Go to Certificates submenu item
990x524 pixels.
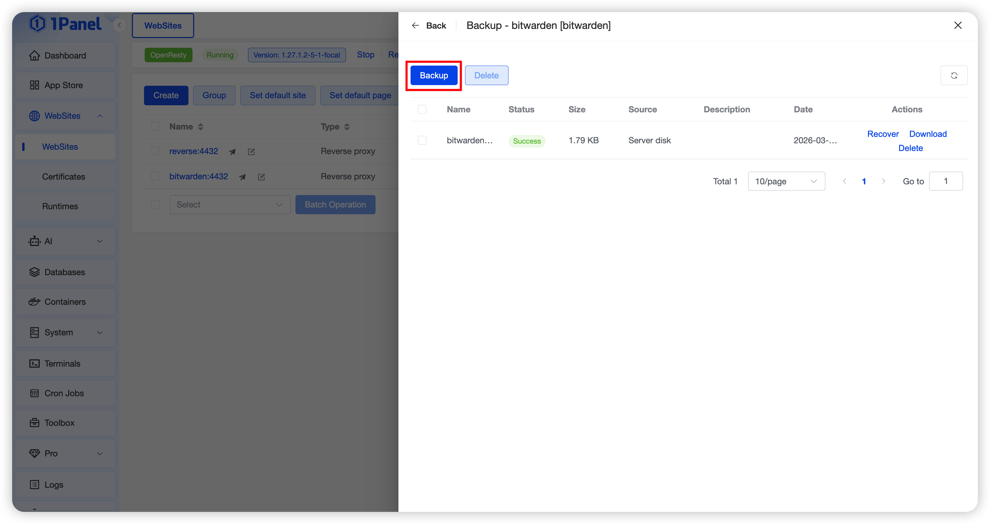[x=63, y=177]
